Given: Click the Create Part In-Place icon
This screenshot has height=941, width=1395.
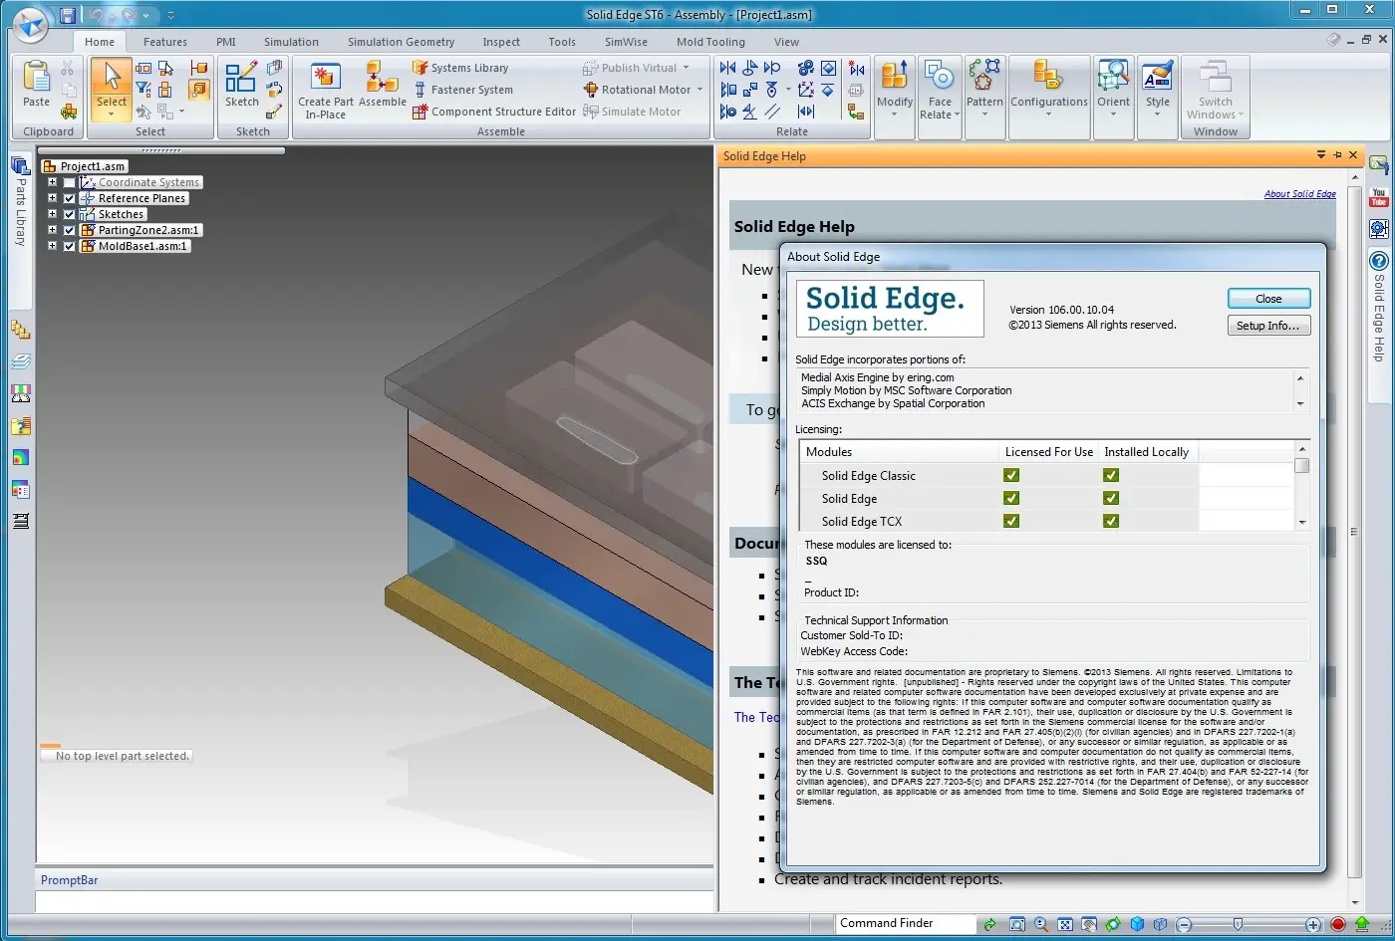Looking at the screenshot, I should point(325,78).
